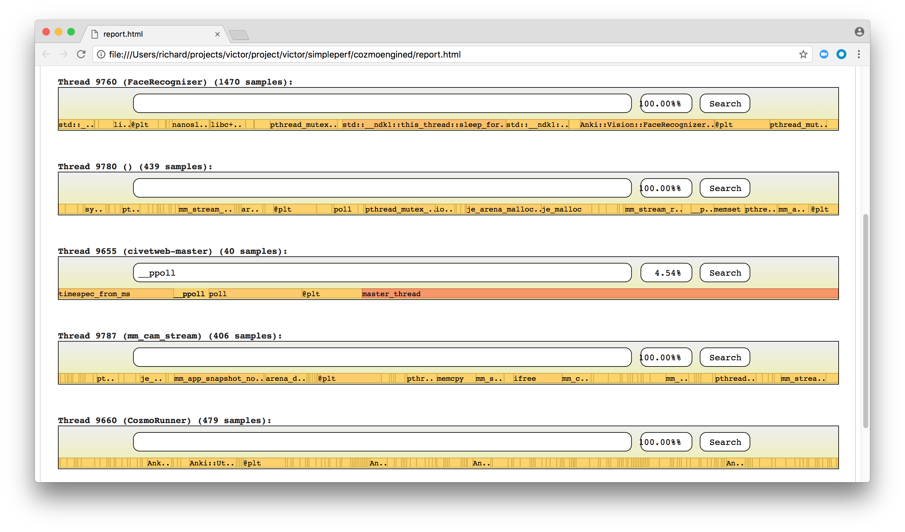
Task: Click the master_thread flamegraph block
Action: pos(600,294)
